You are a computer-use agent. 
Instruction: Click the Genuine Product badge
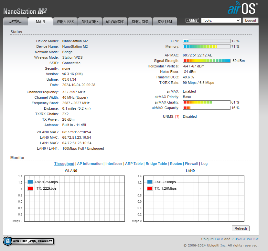(x=28, y=241)
